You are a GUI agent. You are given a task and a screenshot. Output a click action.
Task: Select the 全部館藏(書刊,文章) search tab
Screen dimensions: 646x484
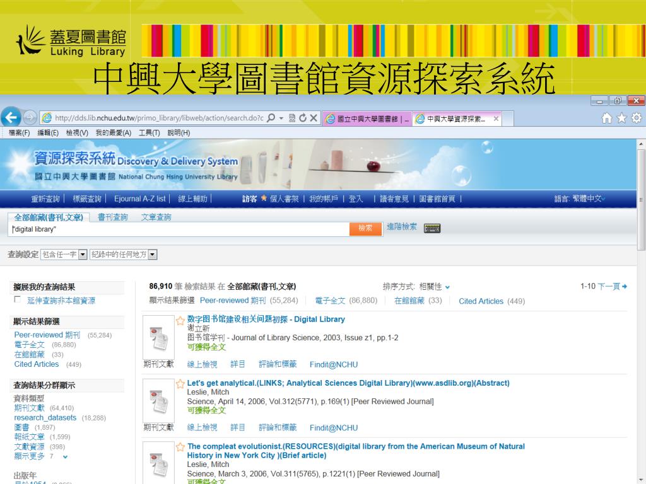click(49, 217)
